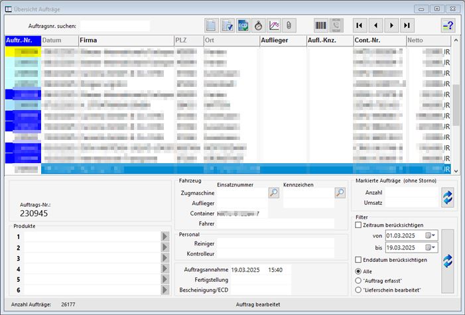Expand product row 1 arrow
Image resolution: width=465 pixels, height=315 pixels.
click(165, 237)
